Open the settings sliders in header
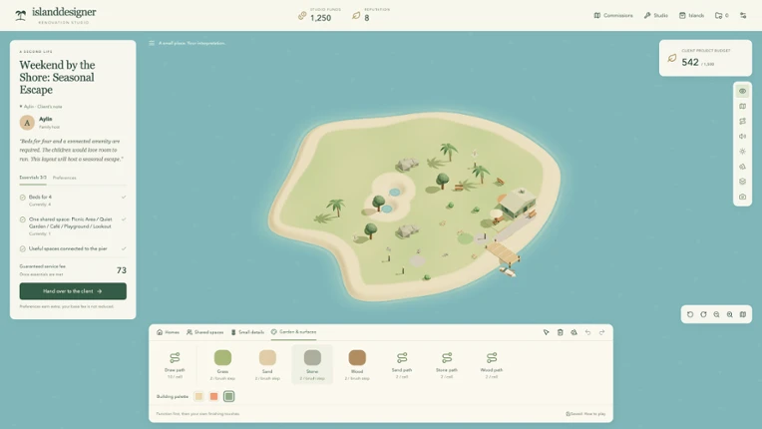The height and width of the screenshot is (429, 762). pos(743,16)
